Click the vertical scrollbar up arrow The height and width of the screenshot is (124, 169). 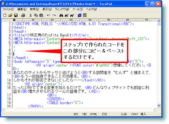click(x=159, y=21)
